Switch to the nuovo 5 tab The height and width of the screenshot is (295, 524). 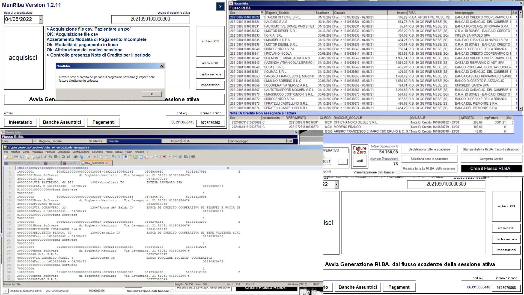[53, 163]
